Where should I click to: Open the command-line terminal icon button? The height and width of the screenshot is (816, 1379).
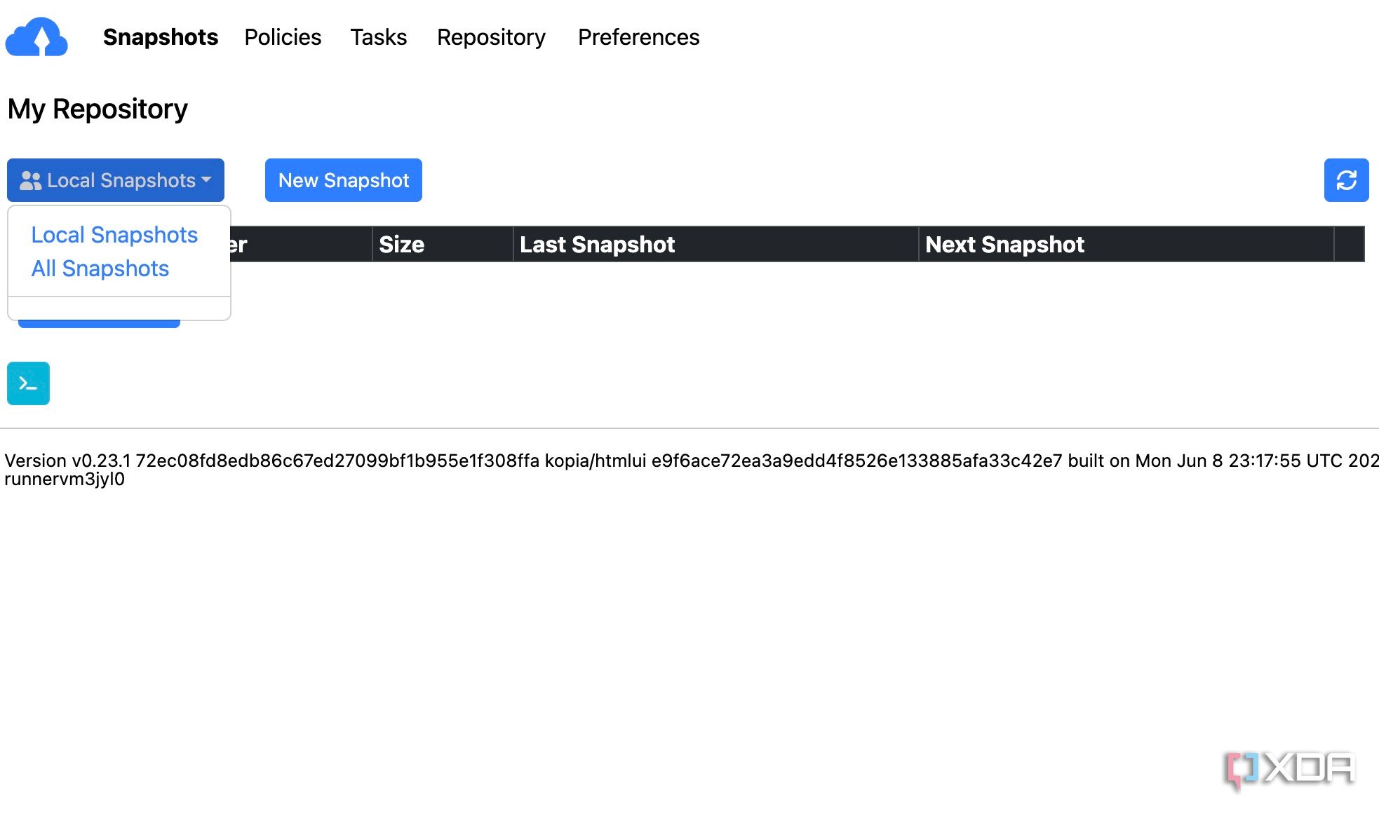tap(28, 383)
